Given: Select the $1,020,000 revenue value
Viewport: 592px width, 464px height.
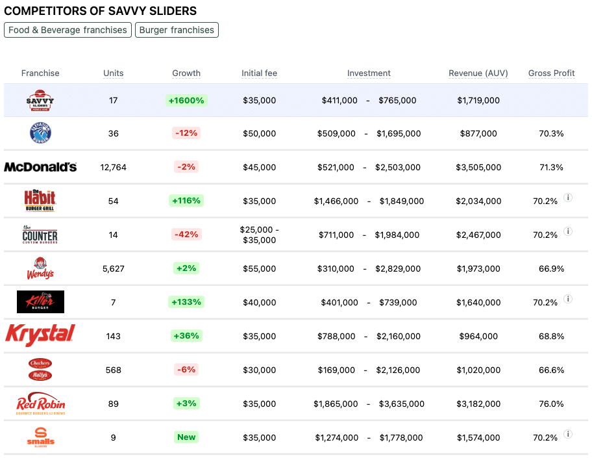Looking at the screenshot, I should 478,370.
